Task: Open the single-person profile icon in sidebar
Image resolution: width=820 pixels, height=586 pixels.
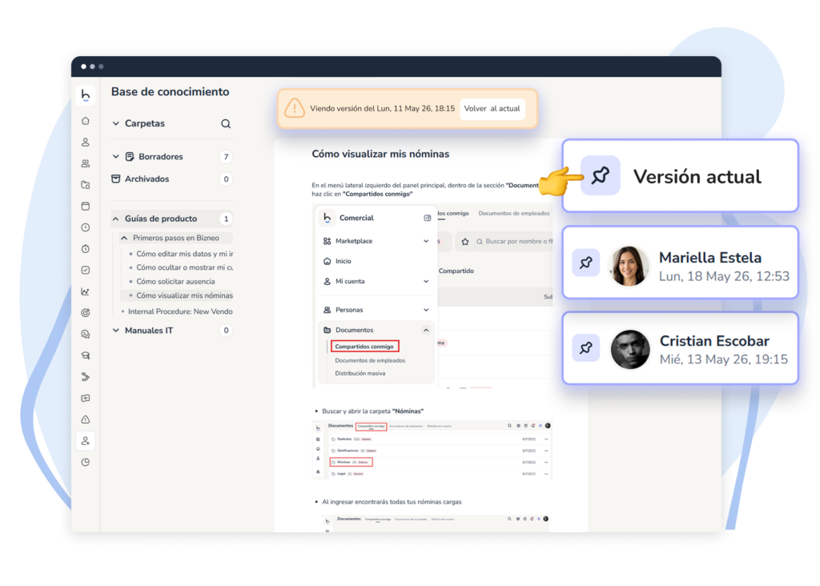Action: point(86,142)
